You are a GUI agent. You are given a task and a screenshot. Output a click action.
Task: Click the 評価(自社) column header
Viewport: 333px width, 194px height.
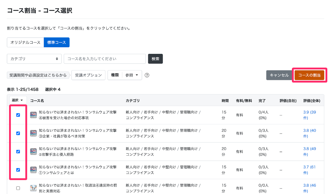coord(288,101)
